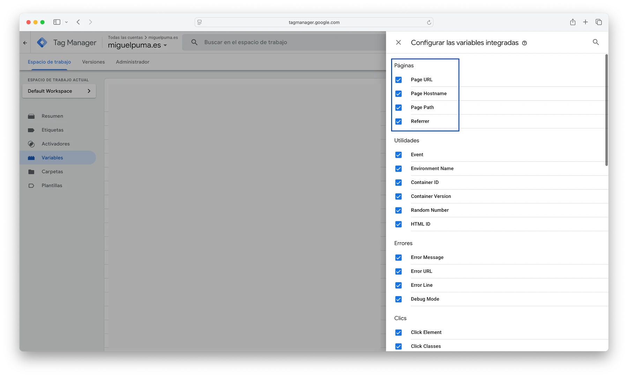This screenshot has height=377, width=628.
Task: Open help icon next to panel title
Action: (x=524, y=43)
